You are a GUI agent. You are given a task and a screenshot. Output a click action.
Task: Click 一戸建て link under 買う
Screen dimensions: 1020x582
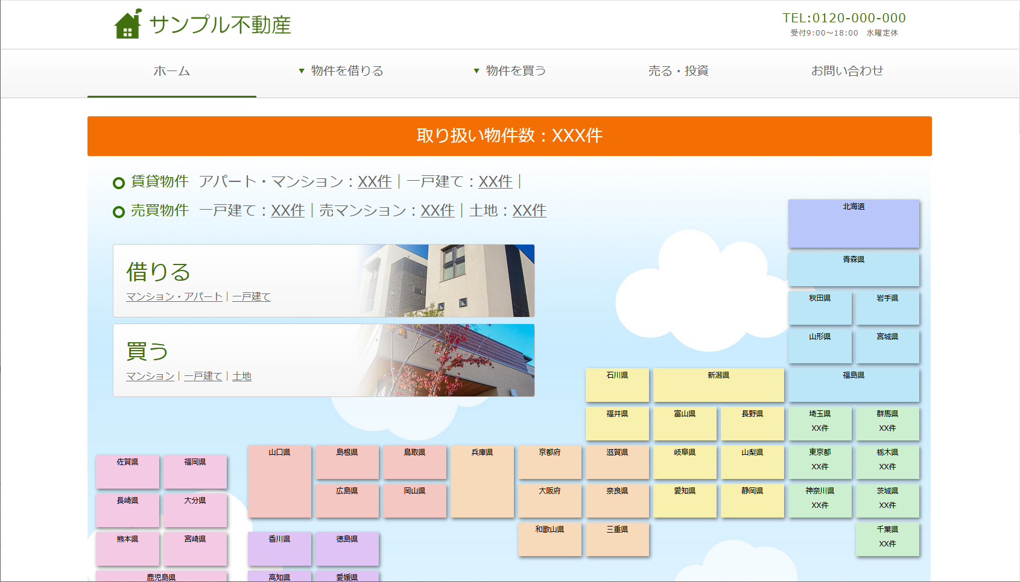[203, 376]
